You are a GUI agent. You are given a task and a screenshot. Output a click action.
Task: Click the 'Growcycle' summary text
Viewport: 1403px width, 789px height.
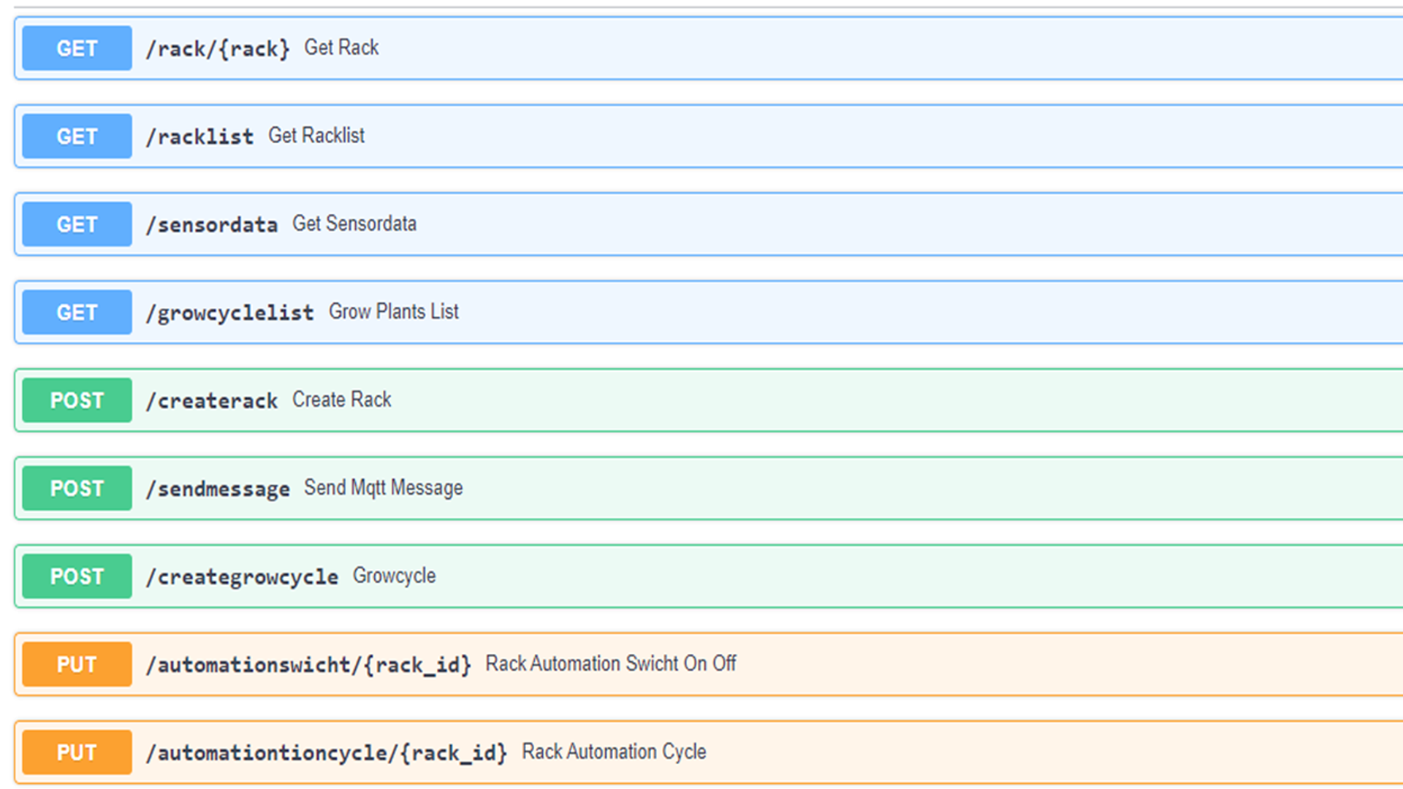pos(395,576)
